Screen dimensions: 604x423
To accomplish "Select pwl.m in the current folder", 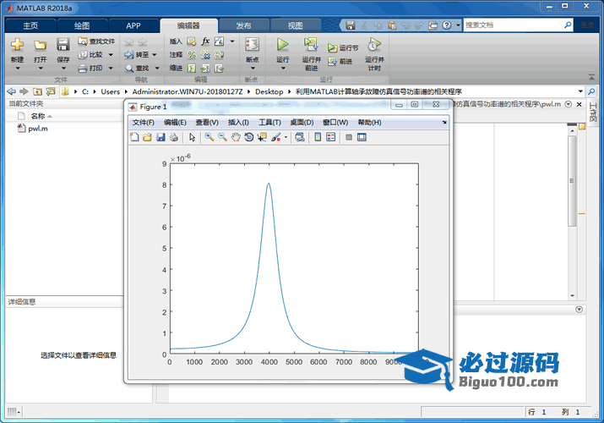I will (38, 129).
